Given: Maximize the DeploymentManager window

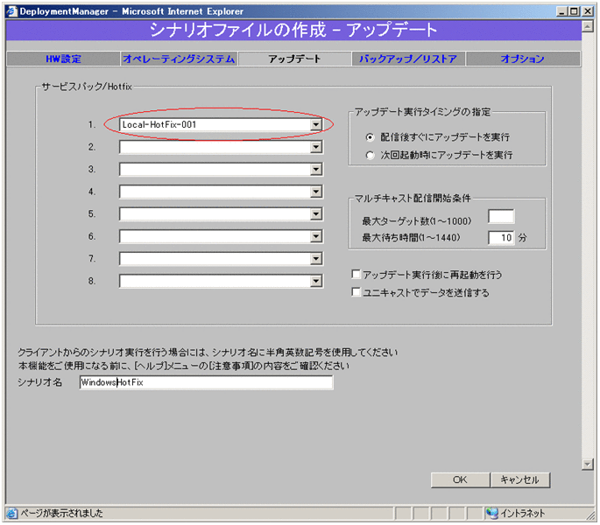Looking at the screenshot, I should (x=575, y=11).
